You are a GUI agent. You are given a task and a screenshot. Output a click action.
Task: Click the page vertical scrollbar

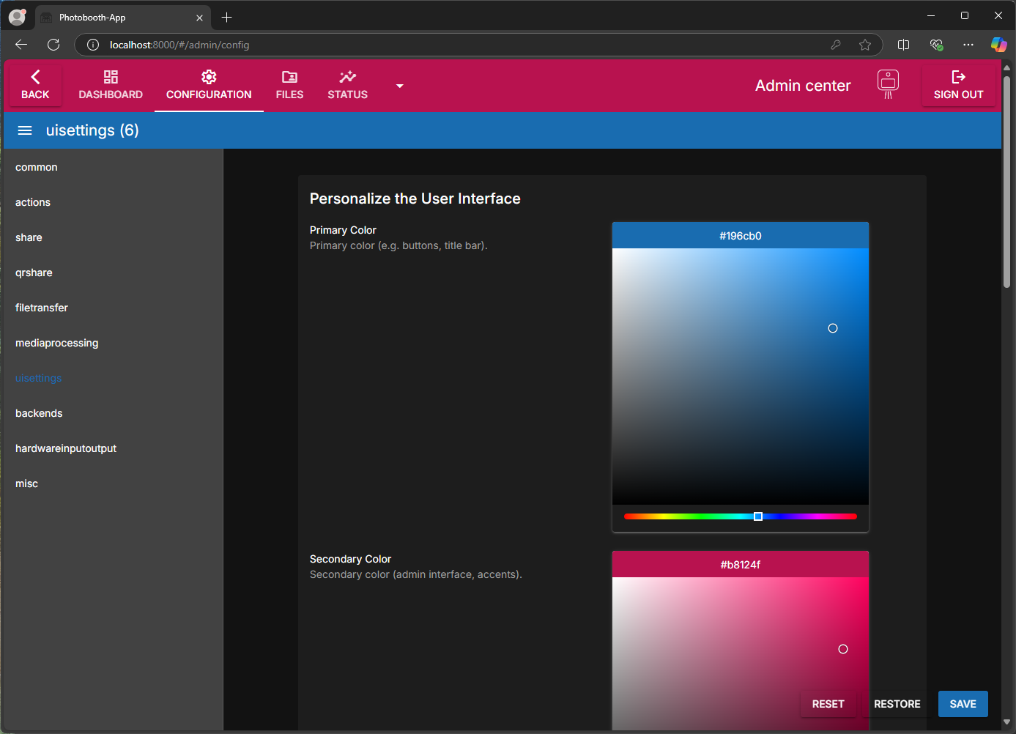pyautogui.click(x=1006, y=181)
